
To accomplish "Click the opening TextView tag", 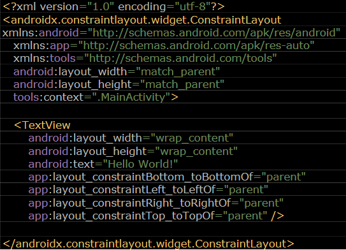I will pyautogui.click(x=42, y=125).
